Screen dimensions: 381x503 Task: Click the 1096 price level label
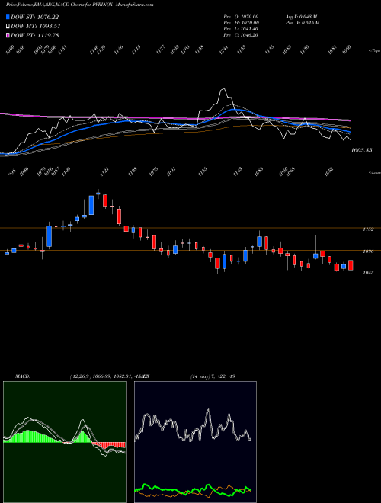368,251
